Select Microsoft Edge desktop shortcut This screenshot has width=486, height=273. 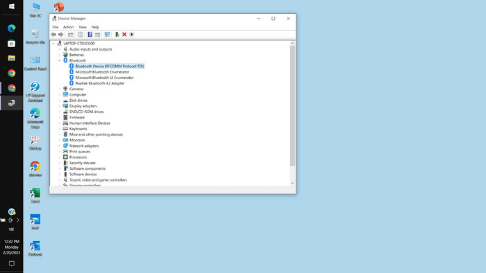(35, 118)
